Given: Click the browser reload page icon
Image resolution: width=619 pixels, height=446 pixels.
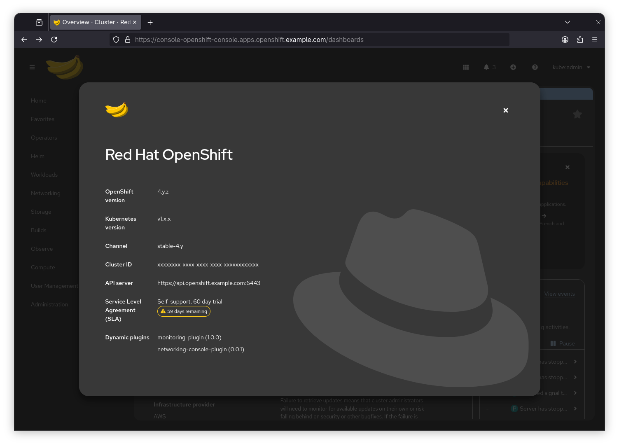Looking at the screenshot, I should point(54,40).
